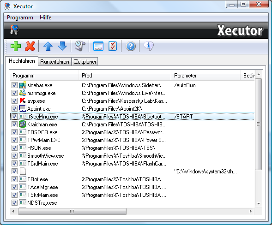
Task: Click the avp.exe Kaspersky icon
Action: point(23,101)
